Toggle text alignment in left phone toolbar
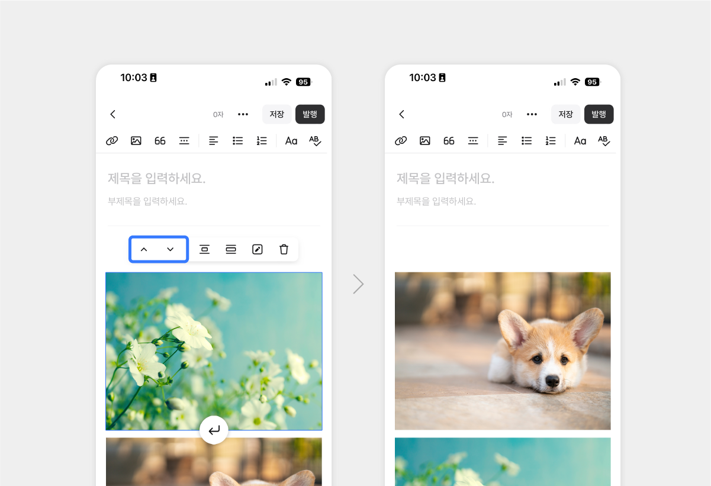The image size is (711, 486). tap(214, 141)
